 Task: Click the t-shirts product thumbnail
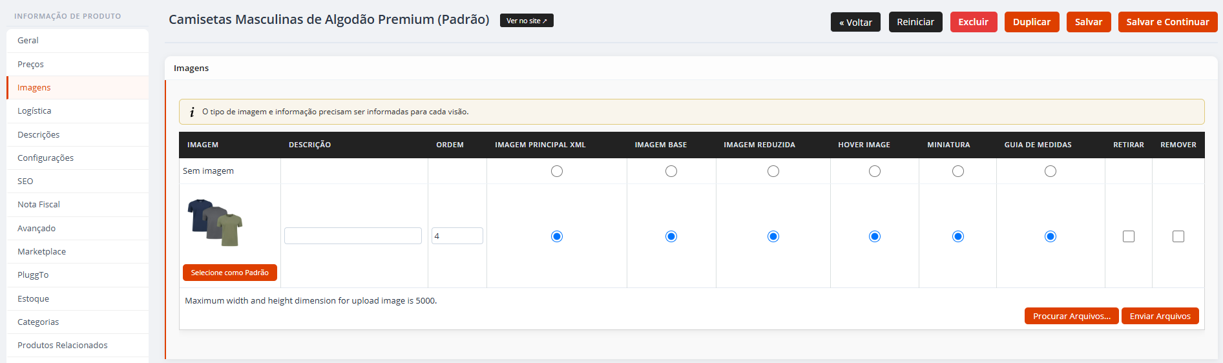coord(215,223)
